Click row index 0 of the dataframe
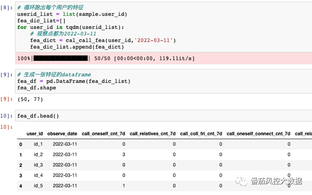The height and width of the screenshot is (195, 312). click(x=21, y=144)
